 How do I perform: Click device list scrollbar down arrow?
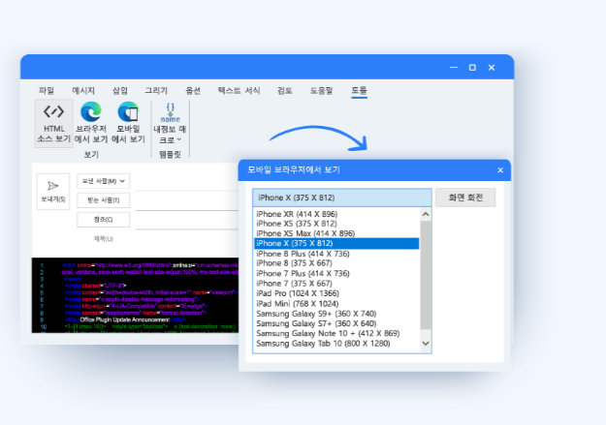[x=426, y=343]
